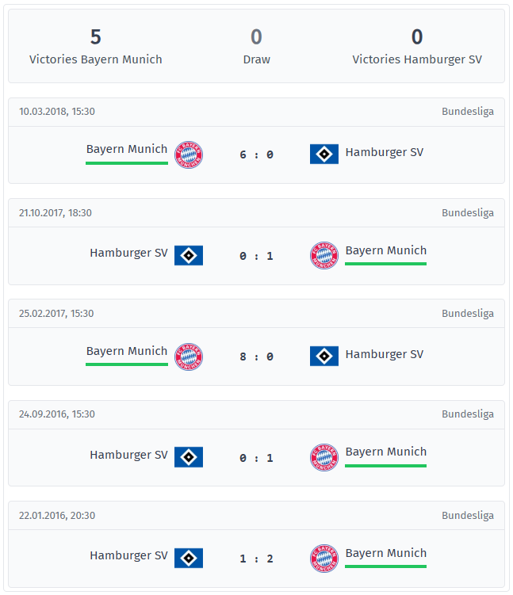The height and width of the screenshot is (595, 513).
Task: Click Bayern Munich crest in 10.03.2018 match
Action: tap(189, 154)
